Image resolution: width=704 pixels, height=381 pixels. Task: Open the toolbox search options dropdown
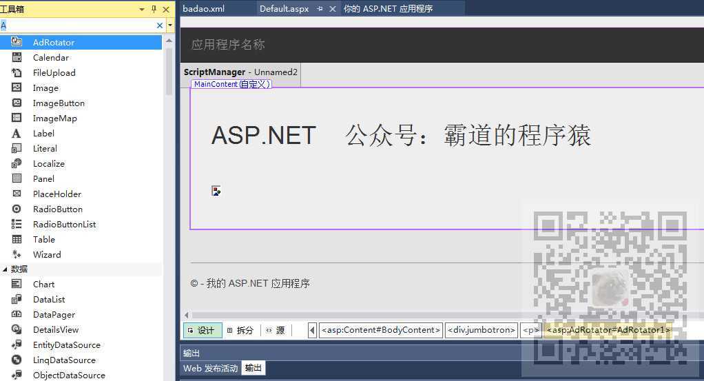click(x=169, y=25)
